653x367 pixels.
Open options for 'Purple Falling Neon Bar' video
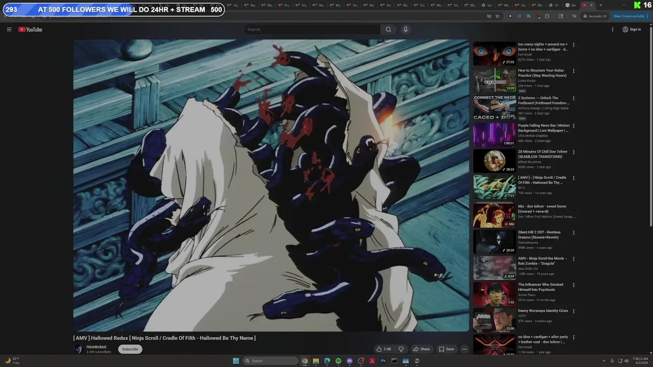tap(573, 126)
